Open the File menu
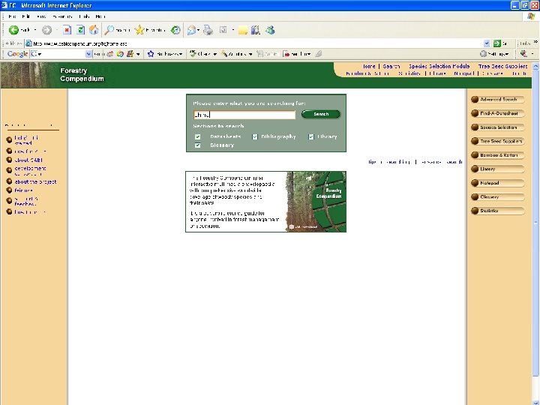The width and height of the screenshot is (540, 405). (x=12, y=16)
